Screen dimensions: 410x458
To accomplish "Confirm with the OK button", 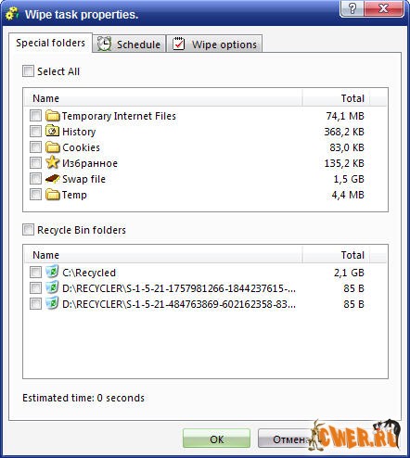I will pyautogui.click(x=216, y=439).
